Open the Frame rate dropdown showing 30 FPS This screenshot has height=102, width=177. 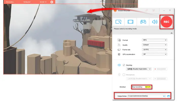(154, 50)
